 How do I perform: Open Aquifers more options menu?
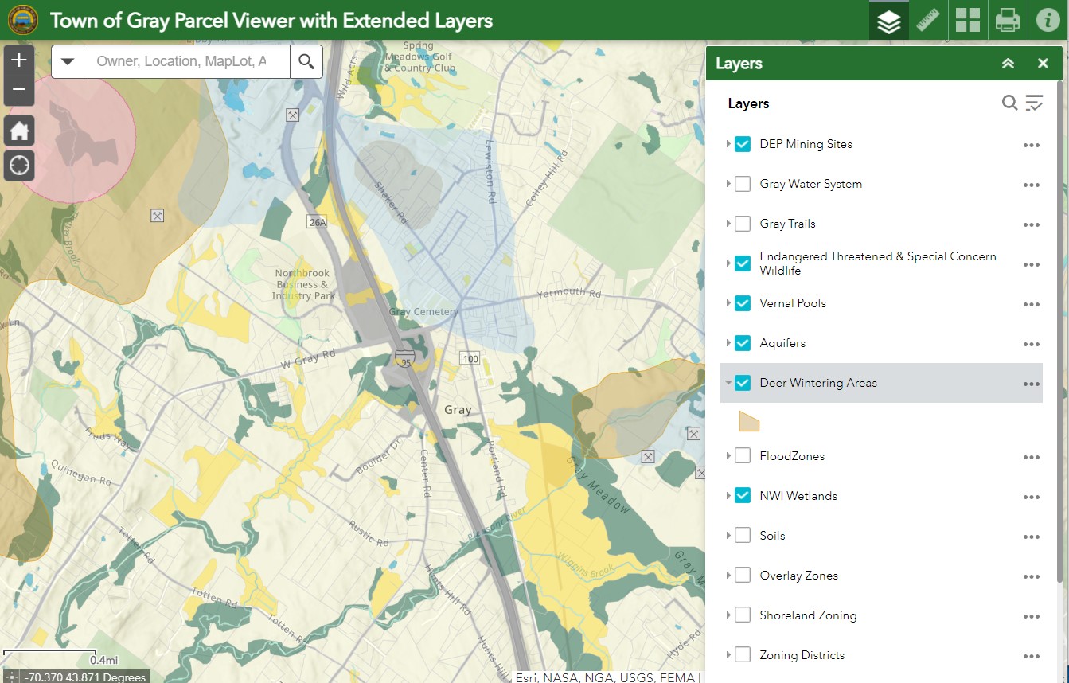tap(1032, 344)
